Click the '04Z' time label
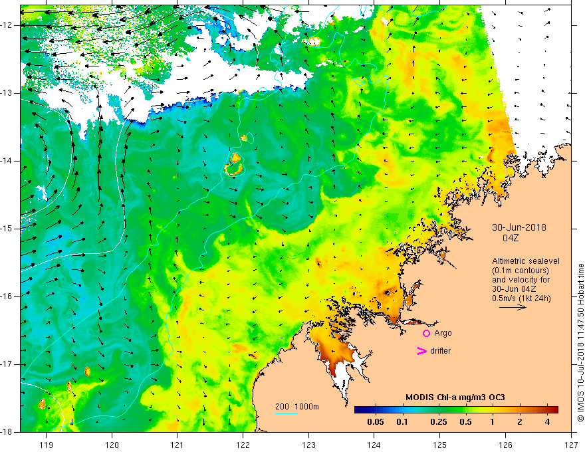Image resolution: width=585 pixels, height=452 pixels. click(511, 238)
